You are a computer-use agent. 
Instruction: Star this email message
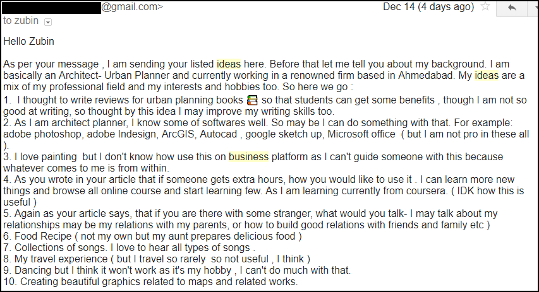coord(485,6)
